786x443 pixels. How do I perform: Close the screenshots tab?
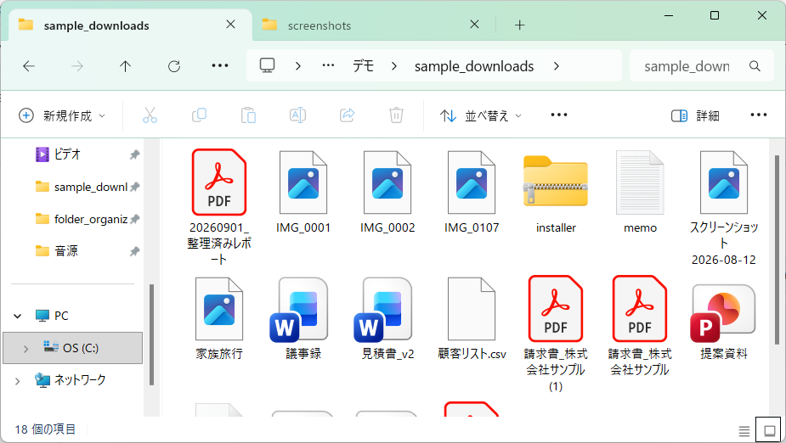[475, 24]
